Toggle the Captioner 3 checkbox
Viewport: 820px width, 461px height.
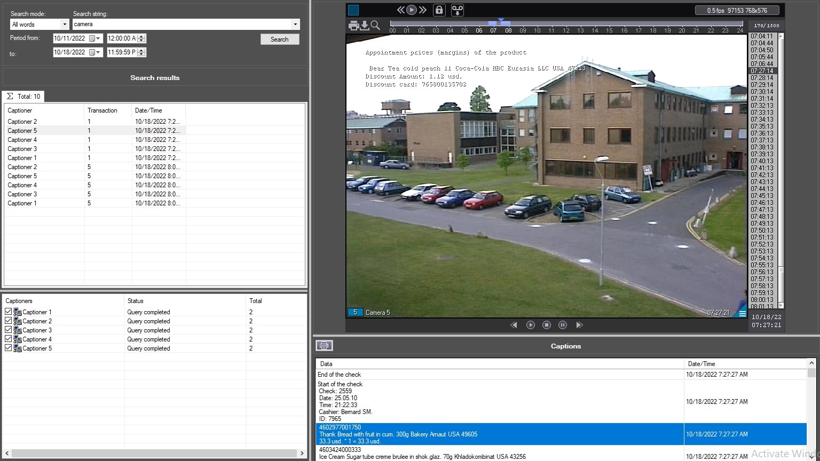pos(8,330)
